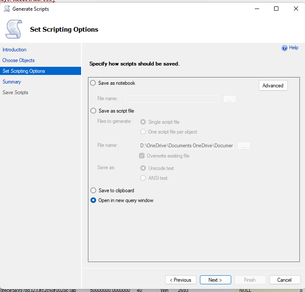Click the Advanced button
305x292 pixels.
coord(273,86)
